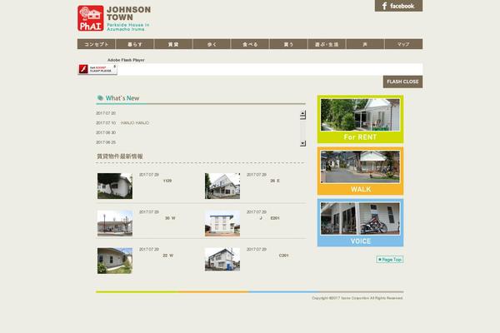
Task: Click the Johnson Town PhAI logo
Action: 114,18
